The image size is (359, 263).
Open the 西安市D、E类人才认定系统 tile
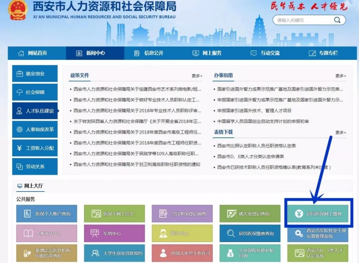[318, 253]
